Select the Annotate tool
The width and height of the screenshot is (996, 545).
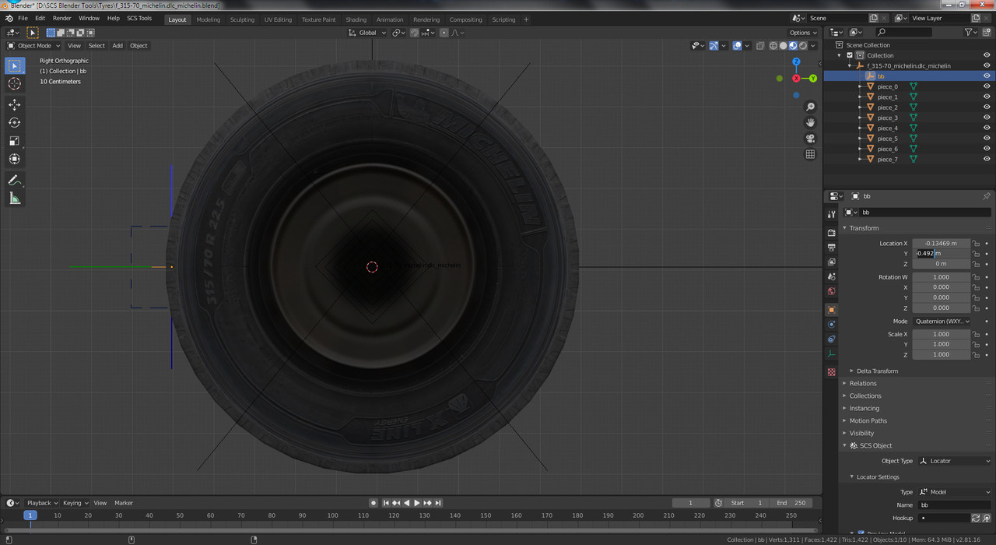click(x=15, y=180)
